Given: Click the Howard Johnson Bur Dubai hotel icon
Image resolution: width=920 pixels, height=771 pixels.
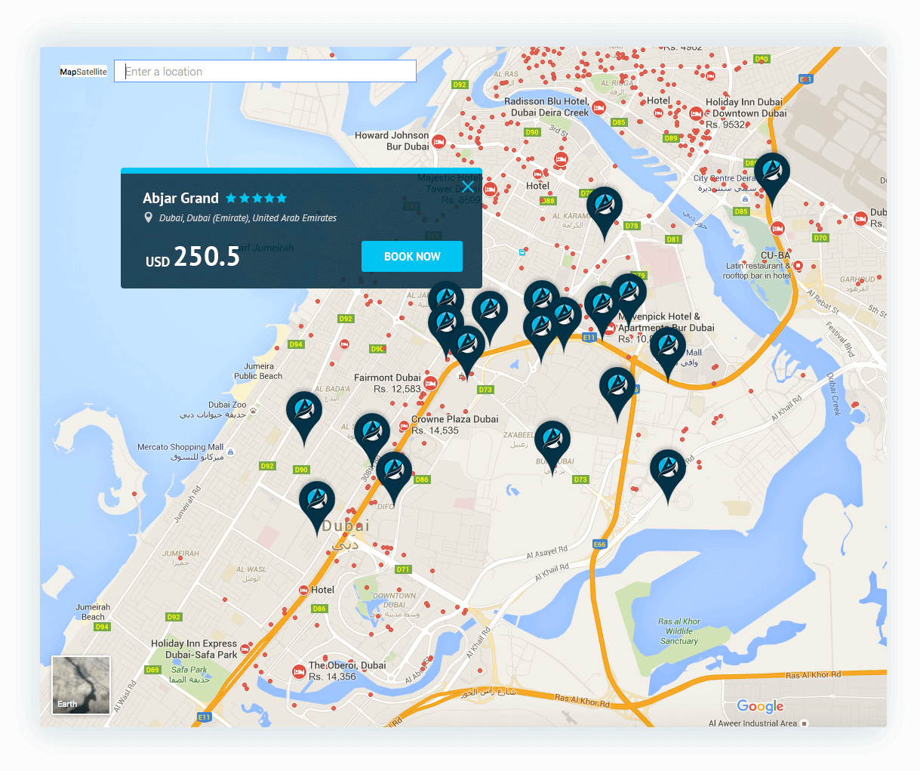Looking at the screenshot, I should [438, 141].
